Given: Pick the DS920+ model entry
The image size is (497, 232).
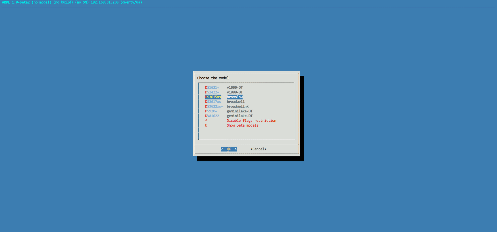Looking at the screenshot, I should click(229, 111).
